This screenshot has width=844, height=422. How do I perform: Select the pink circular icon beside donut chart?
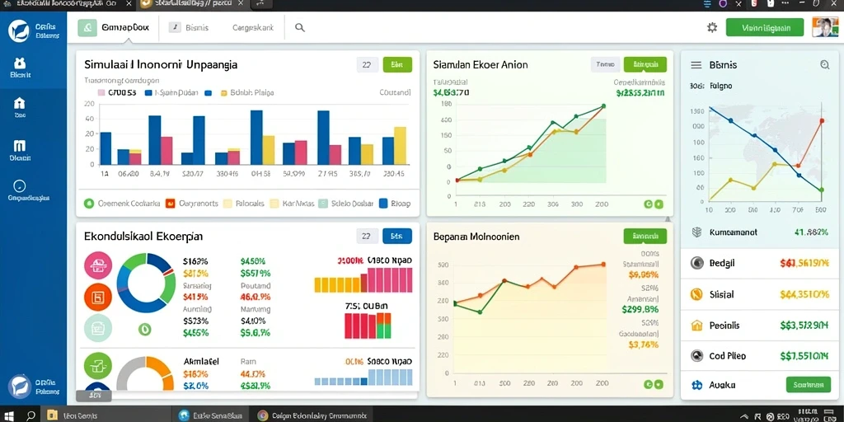[x=98, y=265]
